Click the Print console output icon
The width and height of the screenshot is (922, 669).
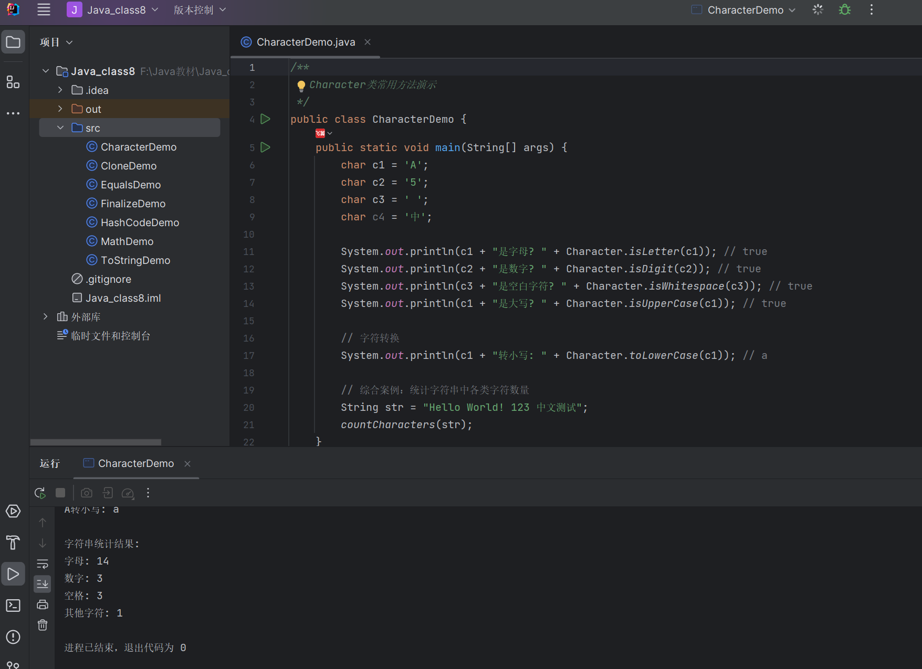pyautogui.click(x=43, y=604)
